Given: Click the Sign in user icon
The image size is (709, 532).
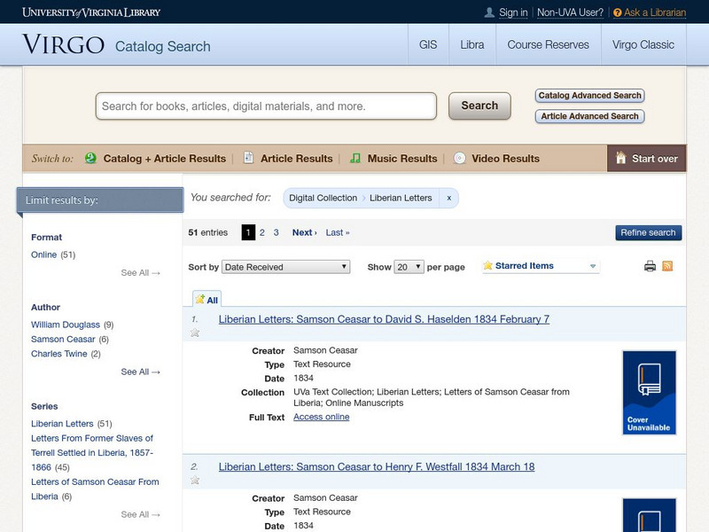Looking at the screenshot, I should point(489,12).
